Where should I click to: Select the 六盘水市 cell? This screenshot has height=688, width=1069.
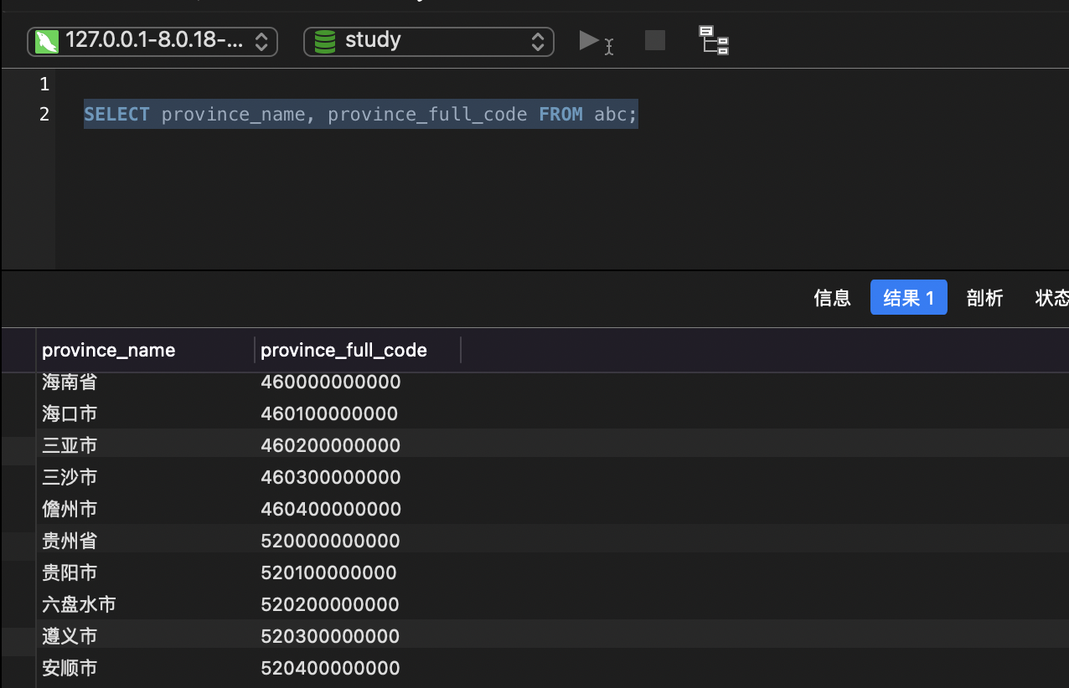coord(79,604)
